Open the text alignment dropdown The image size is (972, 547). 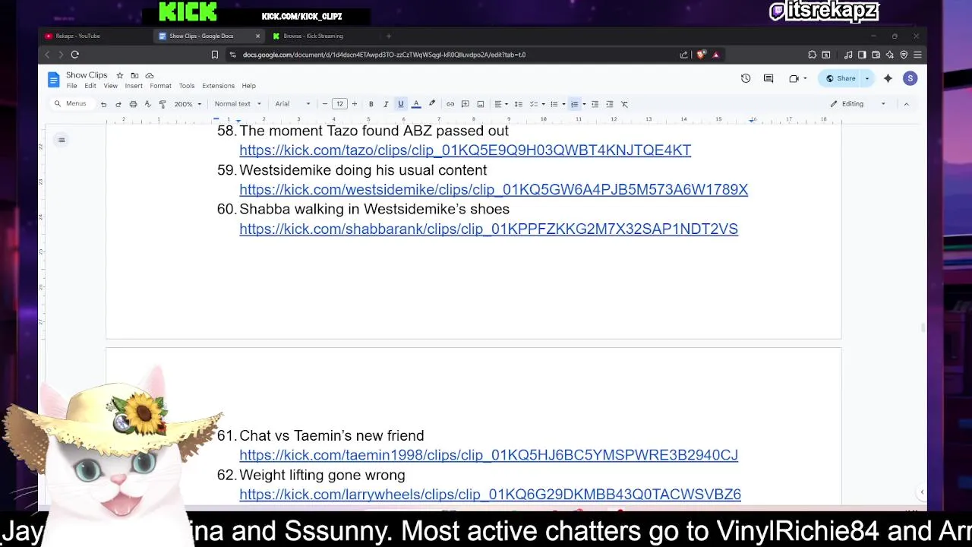coord(500,104)
